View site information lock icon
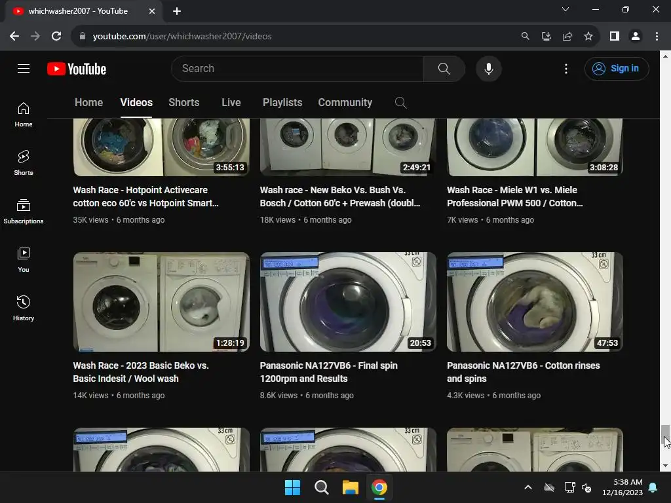This screenshot has width=671, height=503. coord(83,37)
